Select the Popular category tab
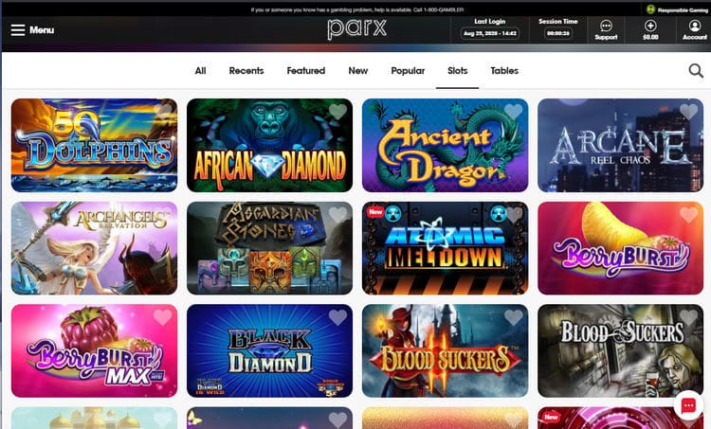Viewport: 711px width, 429px height. 408,71
